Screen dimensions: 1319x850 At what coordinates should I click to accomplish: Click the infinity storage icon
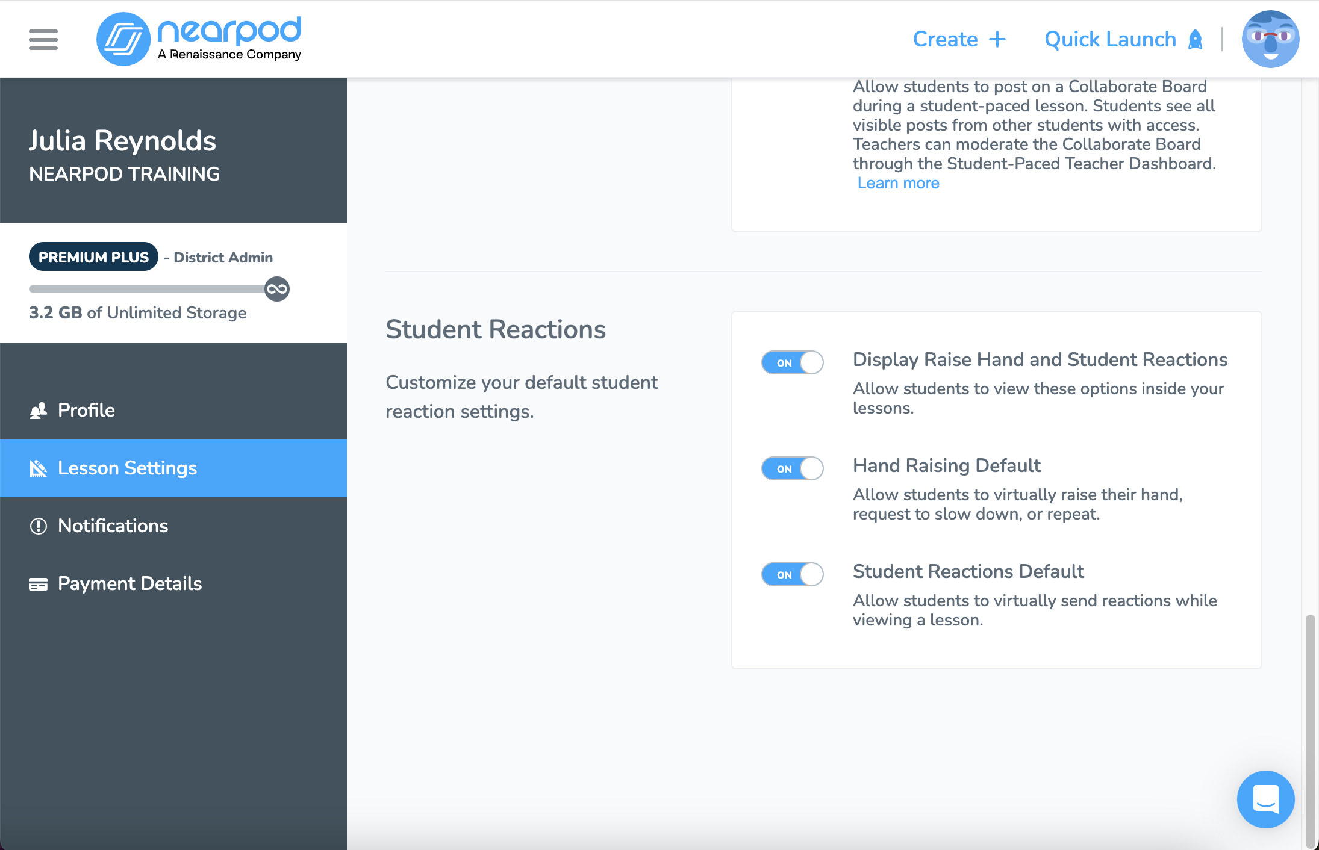pos(277,289)
